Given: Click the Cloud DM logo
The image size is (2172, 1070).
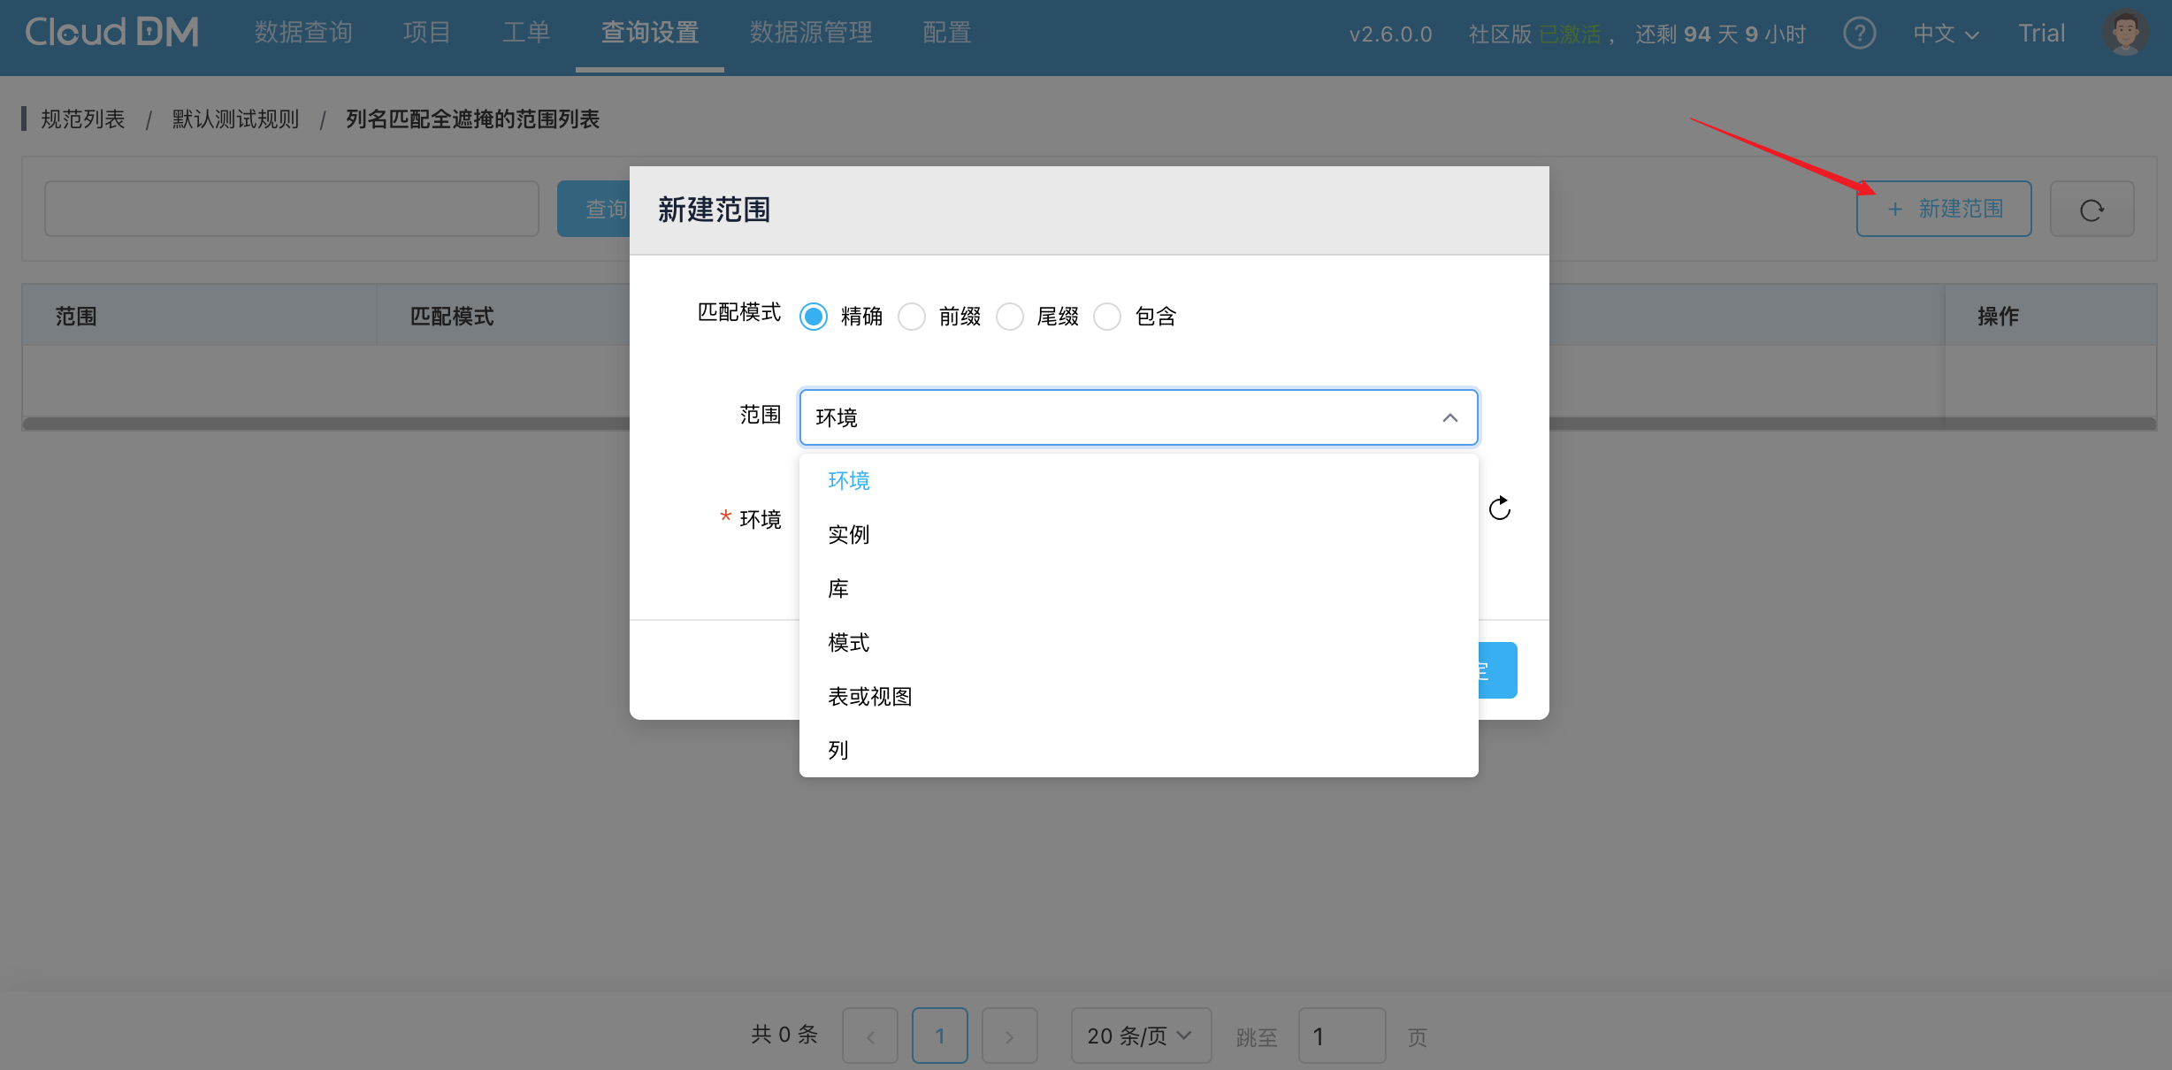Looking at the screenshot, I should (111, 33).
